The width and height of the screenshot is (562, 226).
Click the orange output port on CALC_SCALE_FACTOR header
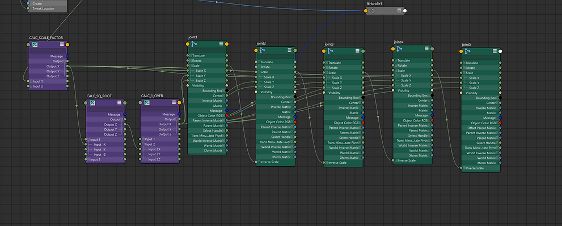(67, 45)
